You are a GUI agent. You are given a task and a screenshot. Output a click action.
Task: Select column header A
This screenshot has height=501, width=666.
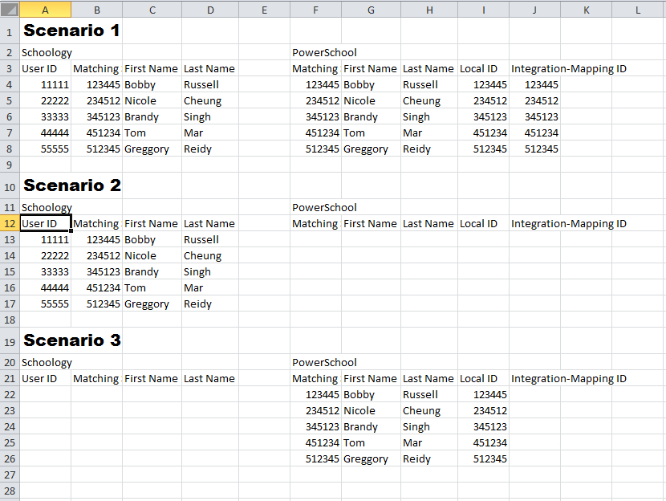(x=45, y=9)
